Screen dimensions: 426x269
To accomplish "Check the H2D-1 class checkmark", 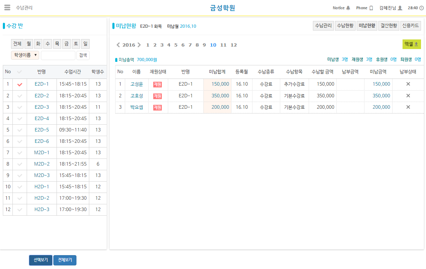I will coord(20,187).
